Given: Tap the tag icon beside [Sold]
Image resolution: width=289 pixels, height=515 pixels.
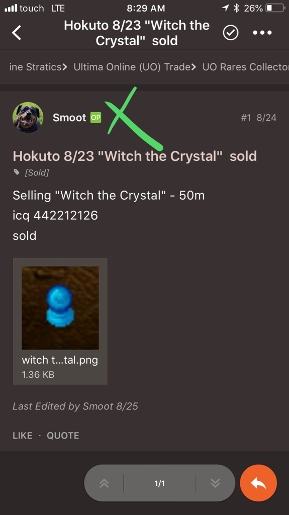Looking at the screenshot, I should click(17, 172).
